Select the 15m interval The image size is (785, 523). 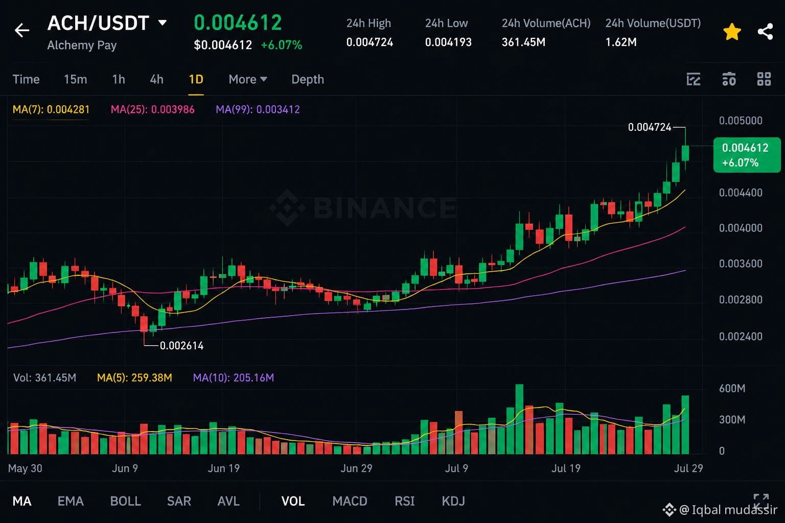tap(75, 79)
